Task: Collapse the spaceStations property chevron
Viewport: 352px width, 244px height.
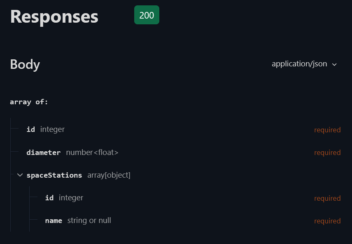Action: 20,175
